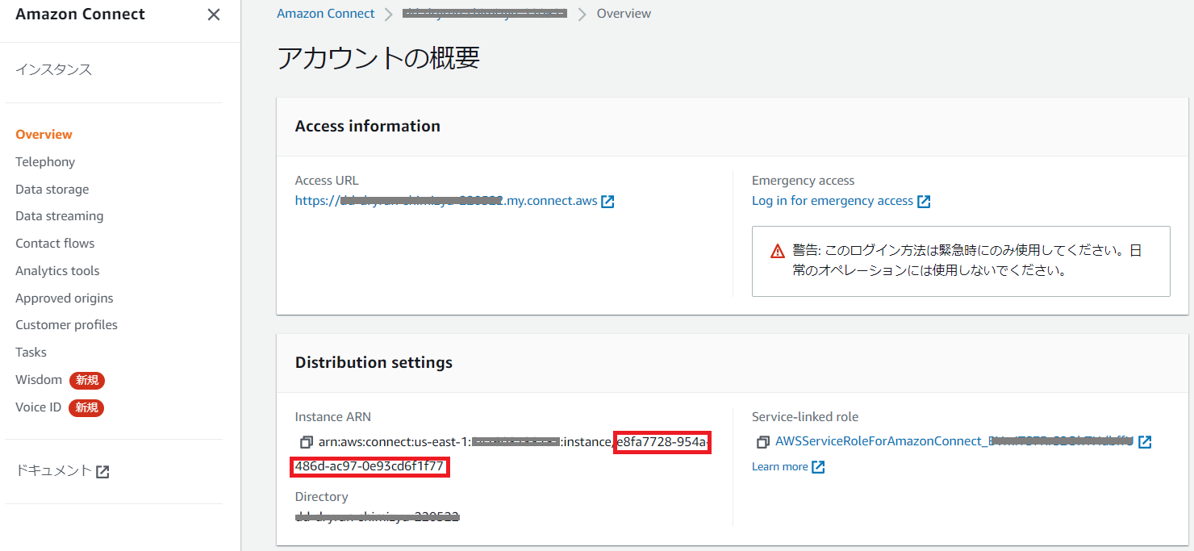Image resolution: width=1194 pixels, height=551 pixels.
Task: Open the Voice ID section
Action: [38, 407]
